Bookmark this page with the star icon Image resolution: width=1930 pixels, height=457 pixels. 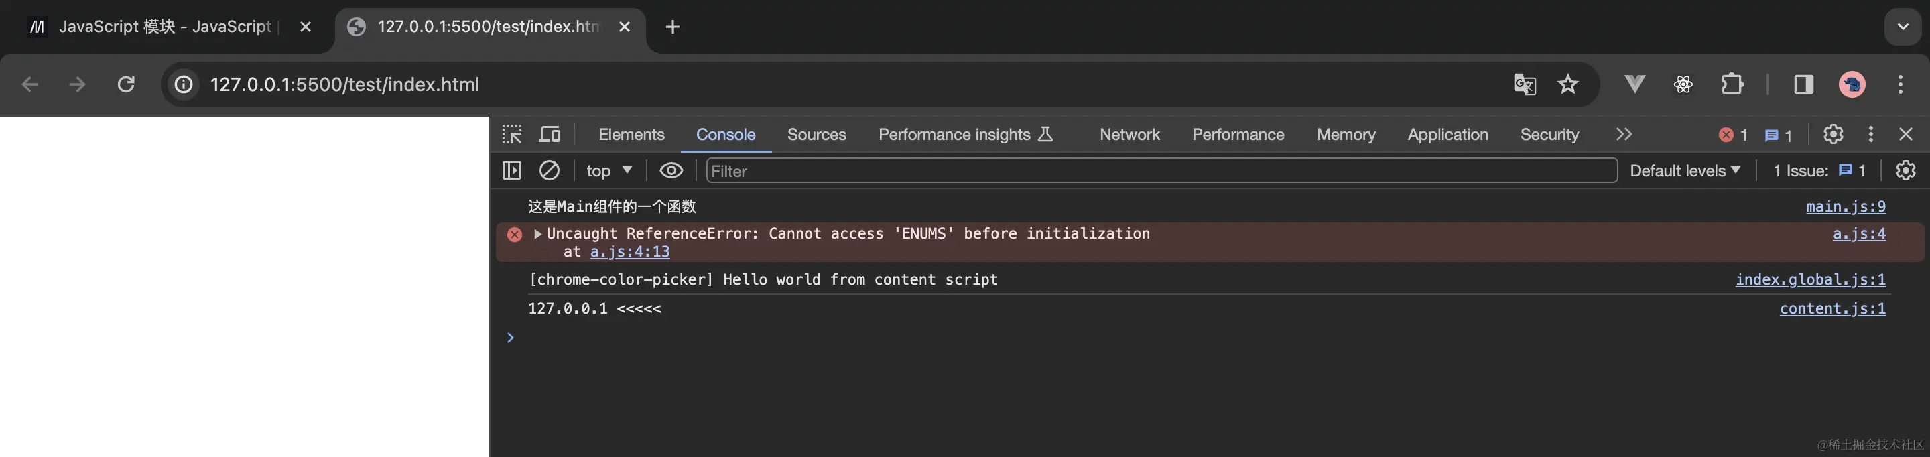[1568, 84]
